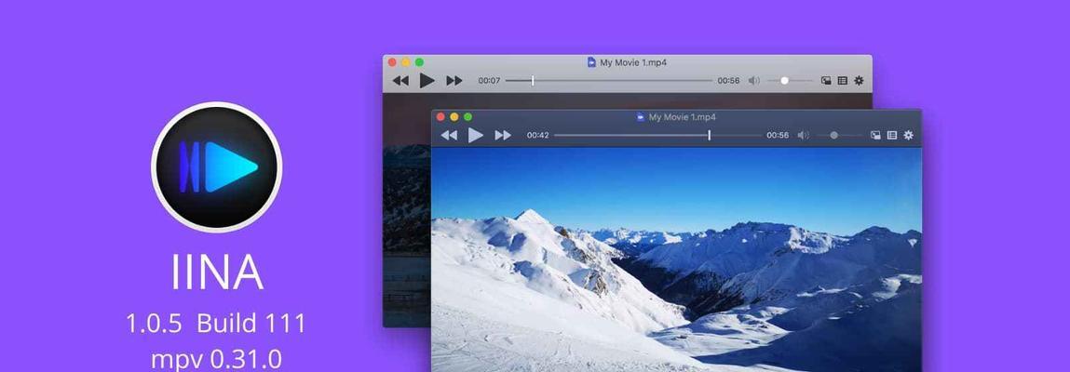Rewind in the back light player window
This screenshot has width=1070, height=372.
(400, 80)
